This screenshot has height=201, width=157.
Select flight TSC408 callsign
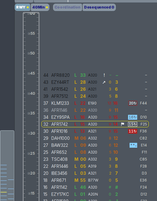59,159
